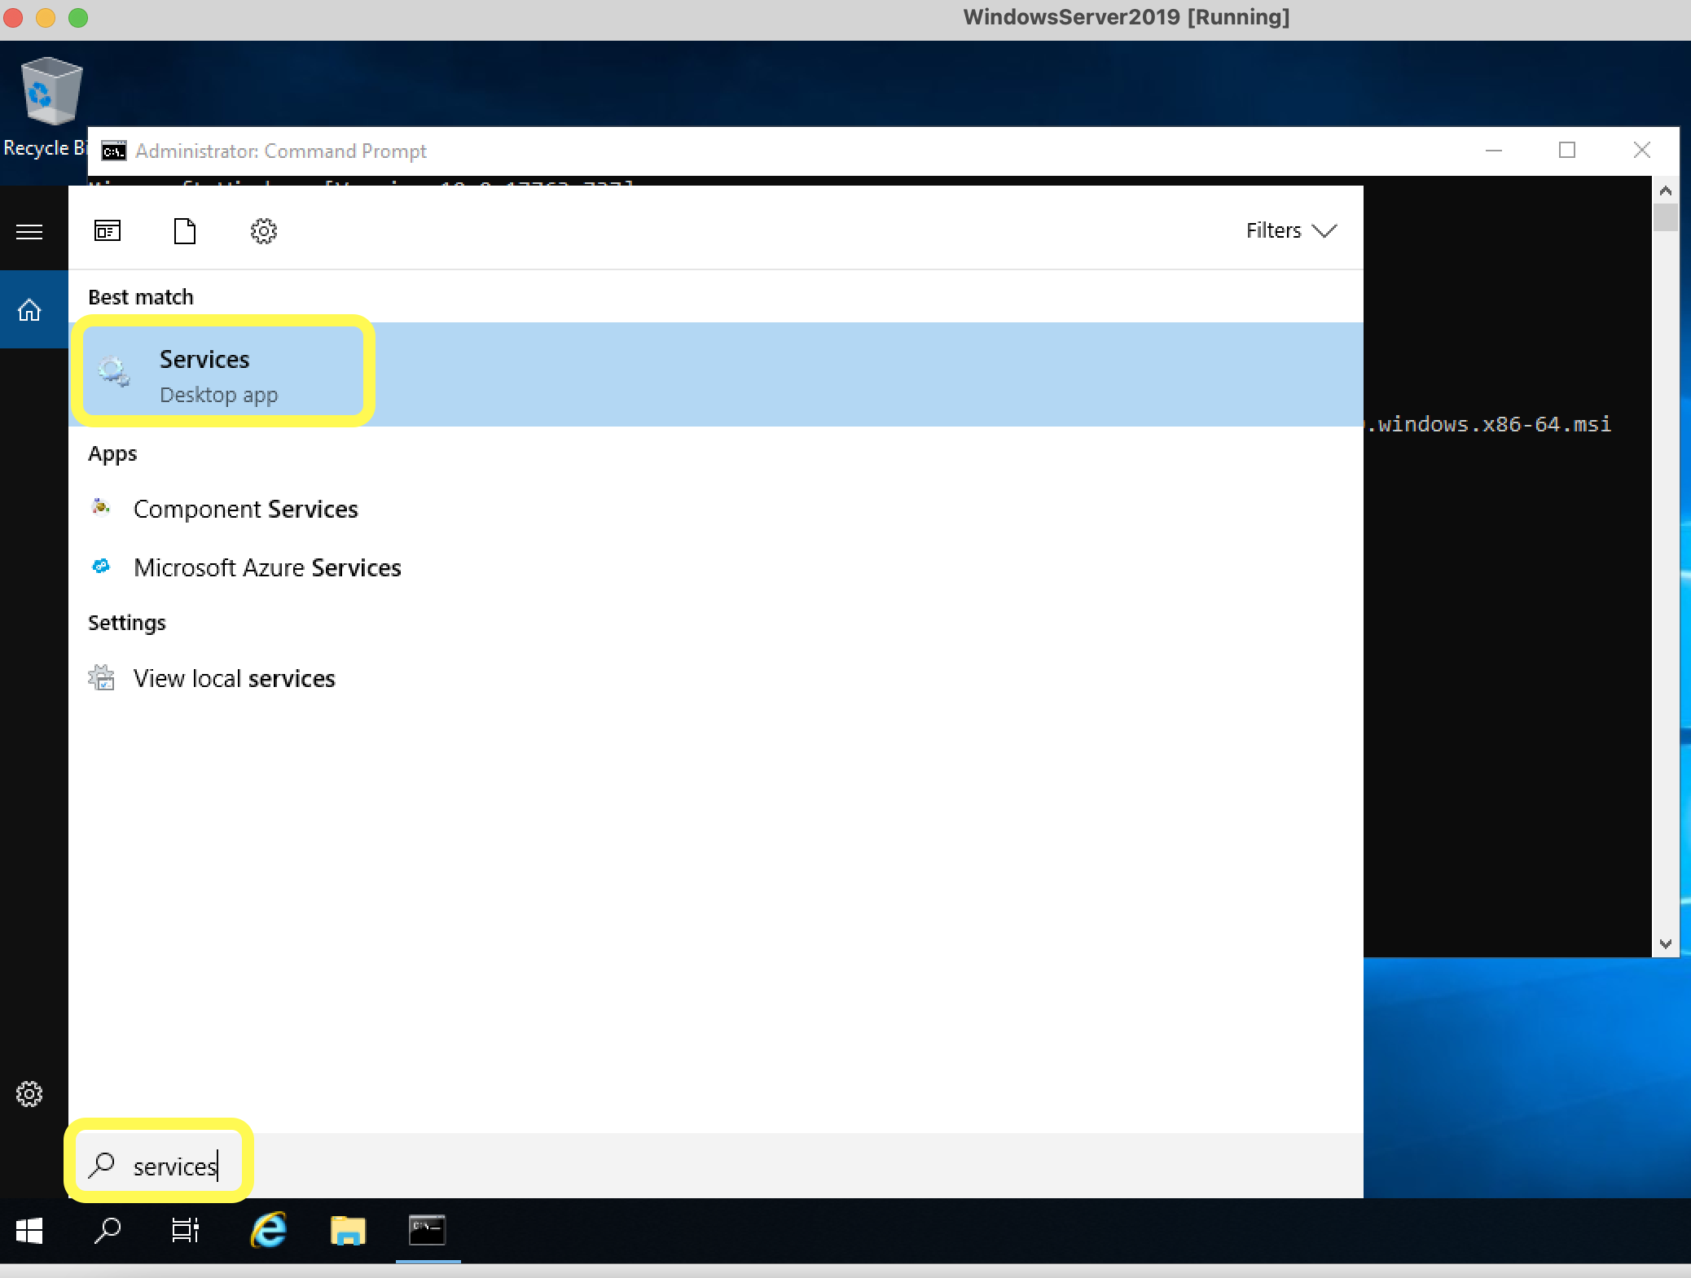Expand the hamburger menu in search panel
Viewport: 1691px width, 1278px height.
30,232
